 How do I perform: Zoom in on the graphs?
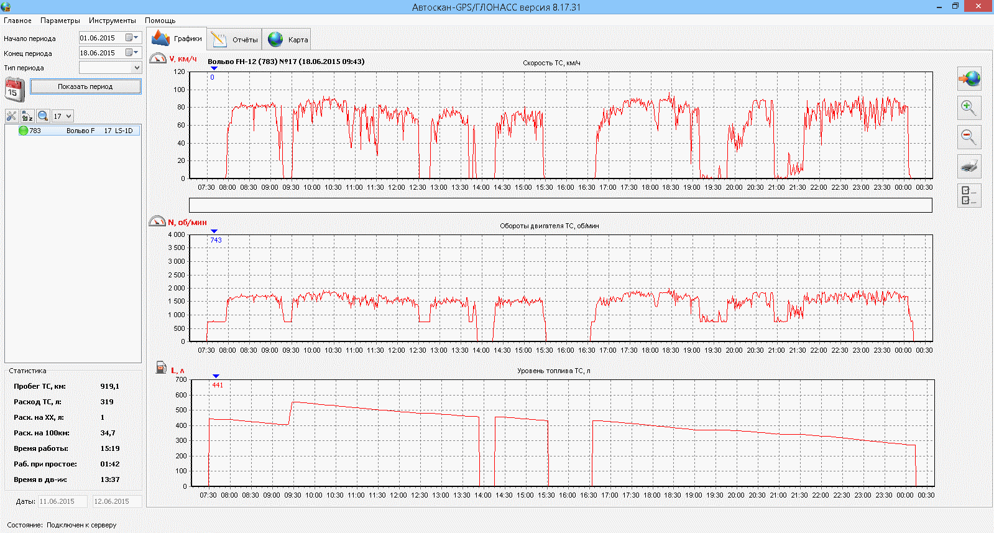tap(969, 108)
